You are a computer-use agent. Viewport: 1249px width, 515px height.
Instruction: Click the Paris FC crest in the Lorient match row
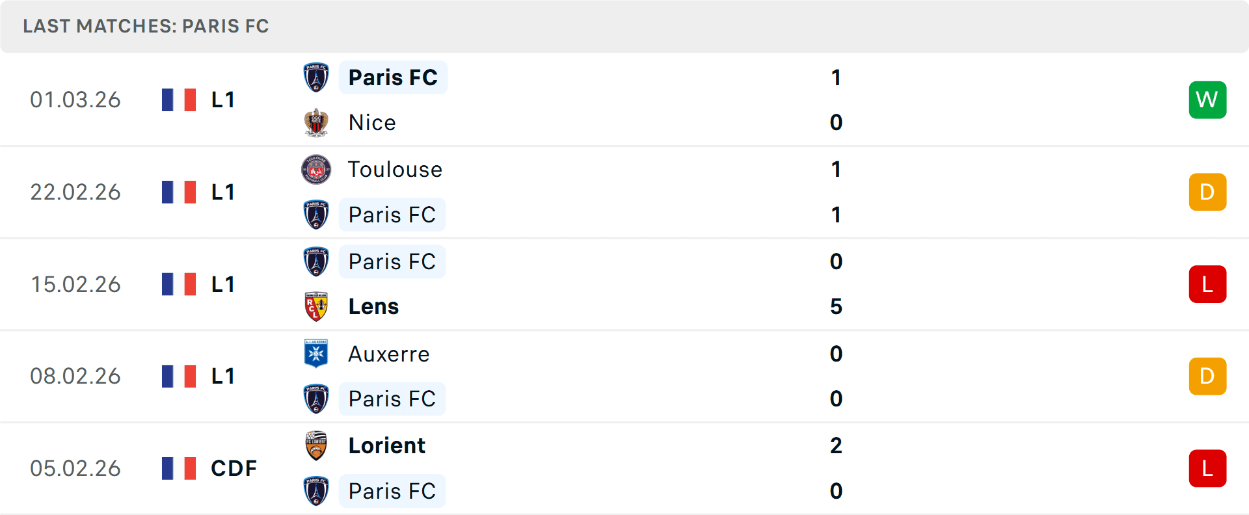coord(316,491)
